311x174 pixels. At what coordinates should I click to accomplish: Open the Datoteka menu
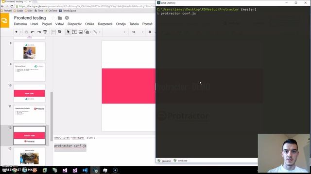pos(20,24)
